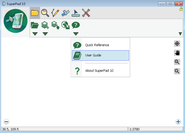Open the Tools tab with the wrench and screwdriver icon
The image size is (185, 133).
coord(86,13)
